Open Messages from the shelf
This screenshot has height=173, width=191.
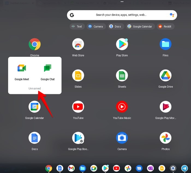coord(139,168)
